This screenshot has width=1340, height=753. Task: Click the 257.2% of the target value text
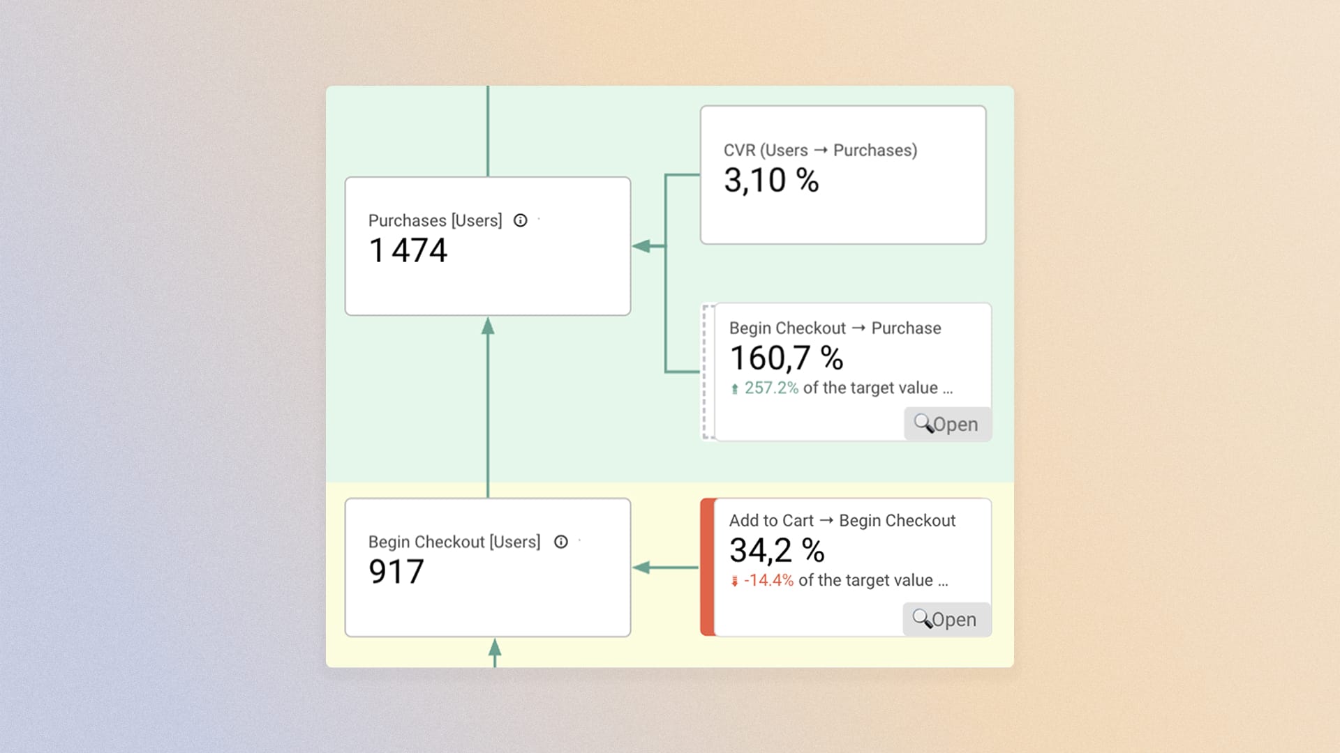pos(848,388)
